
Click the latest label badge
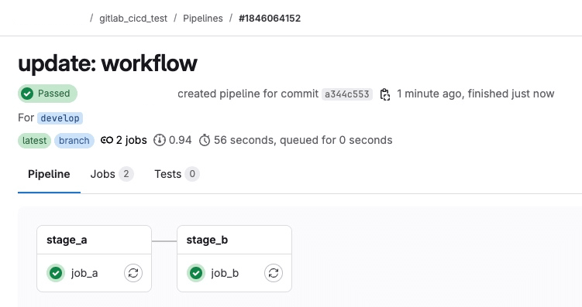click(x=35, y=141)
